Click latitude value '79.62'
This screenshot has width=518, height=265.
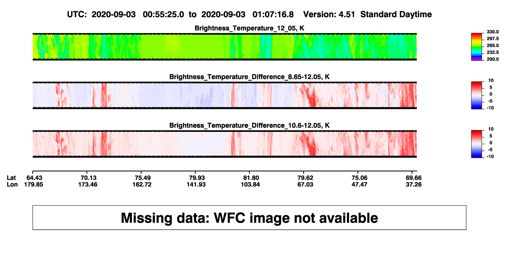[305, 178]
